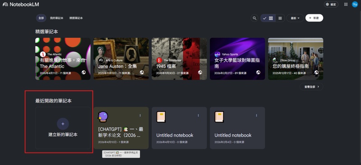The height and width of the screenshot is (165, 361).
Task: Click the 2026年4月10日 · 1 個來源 text
Action: [x=114, y=142]
